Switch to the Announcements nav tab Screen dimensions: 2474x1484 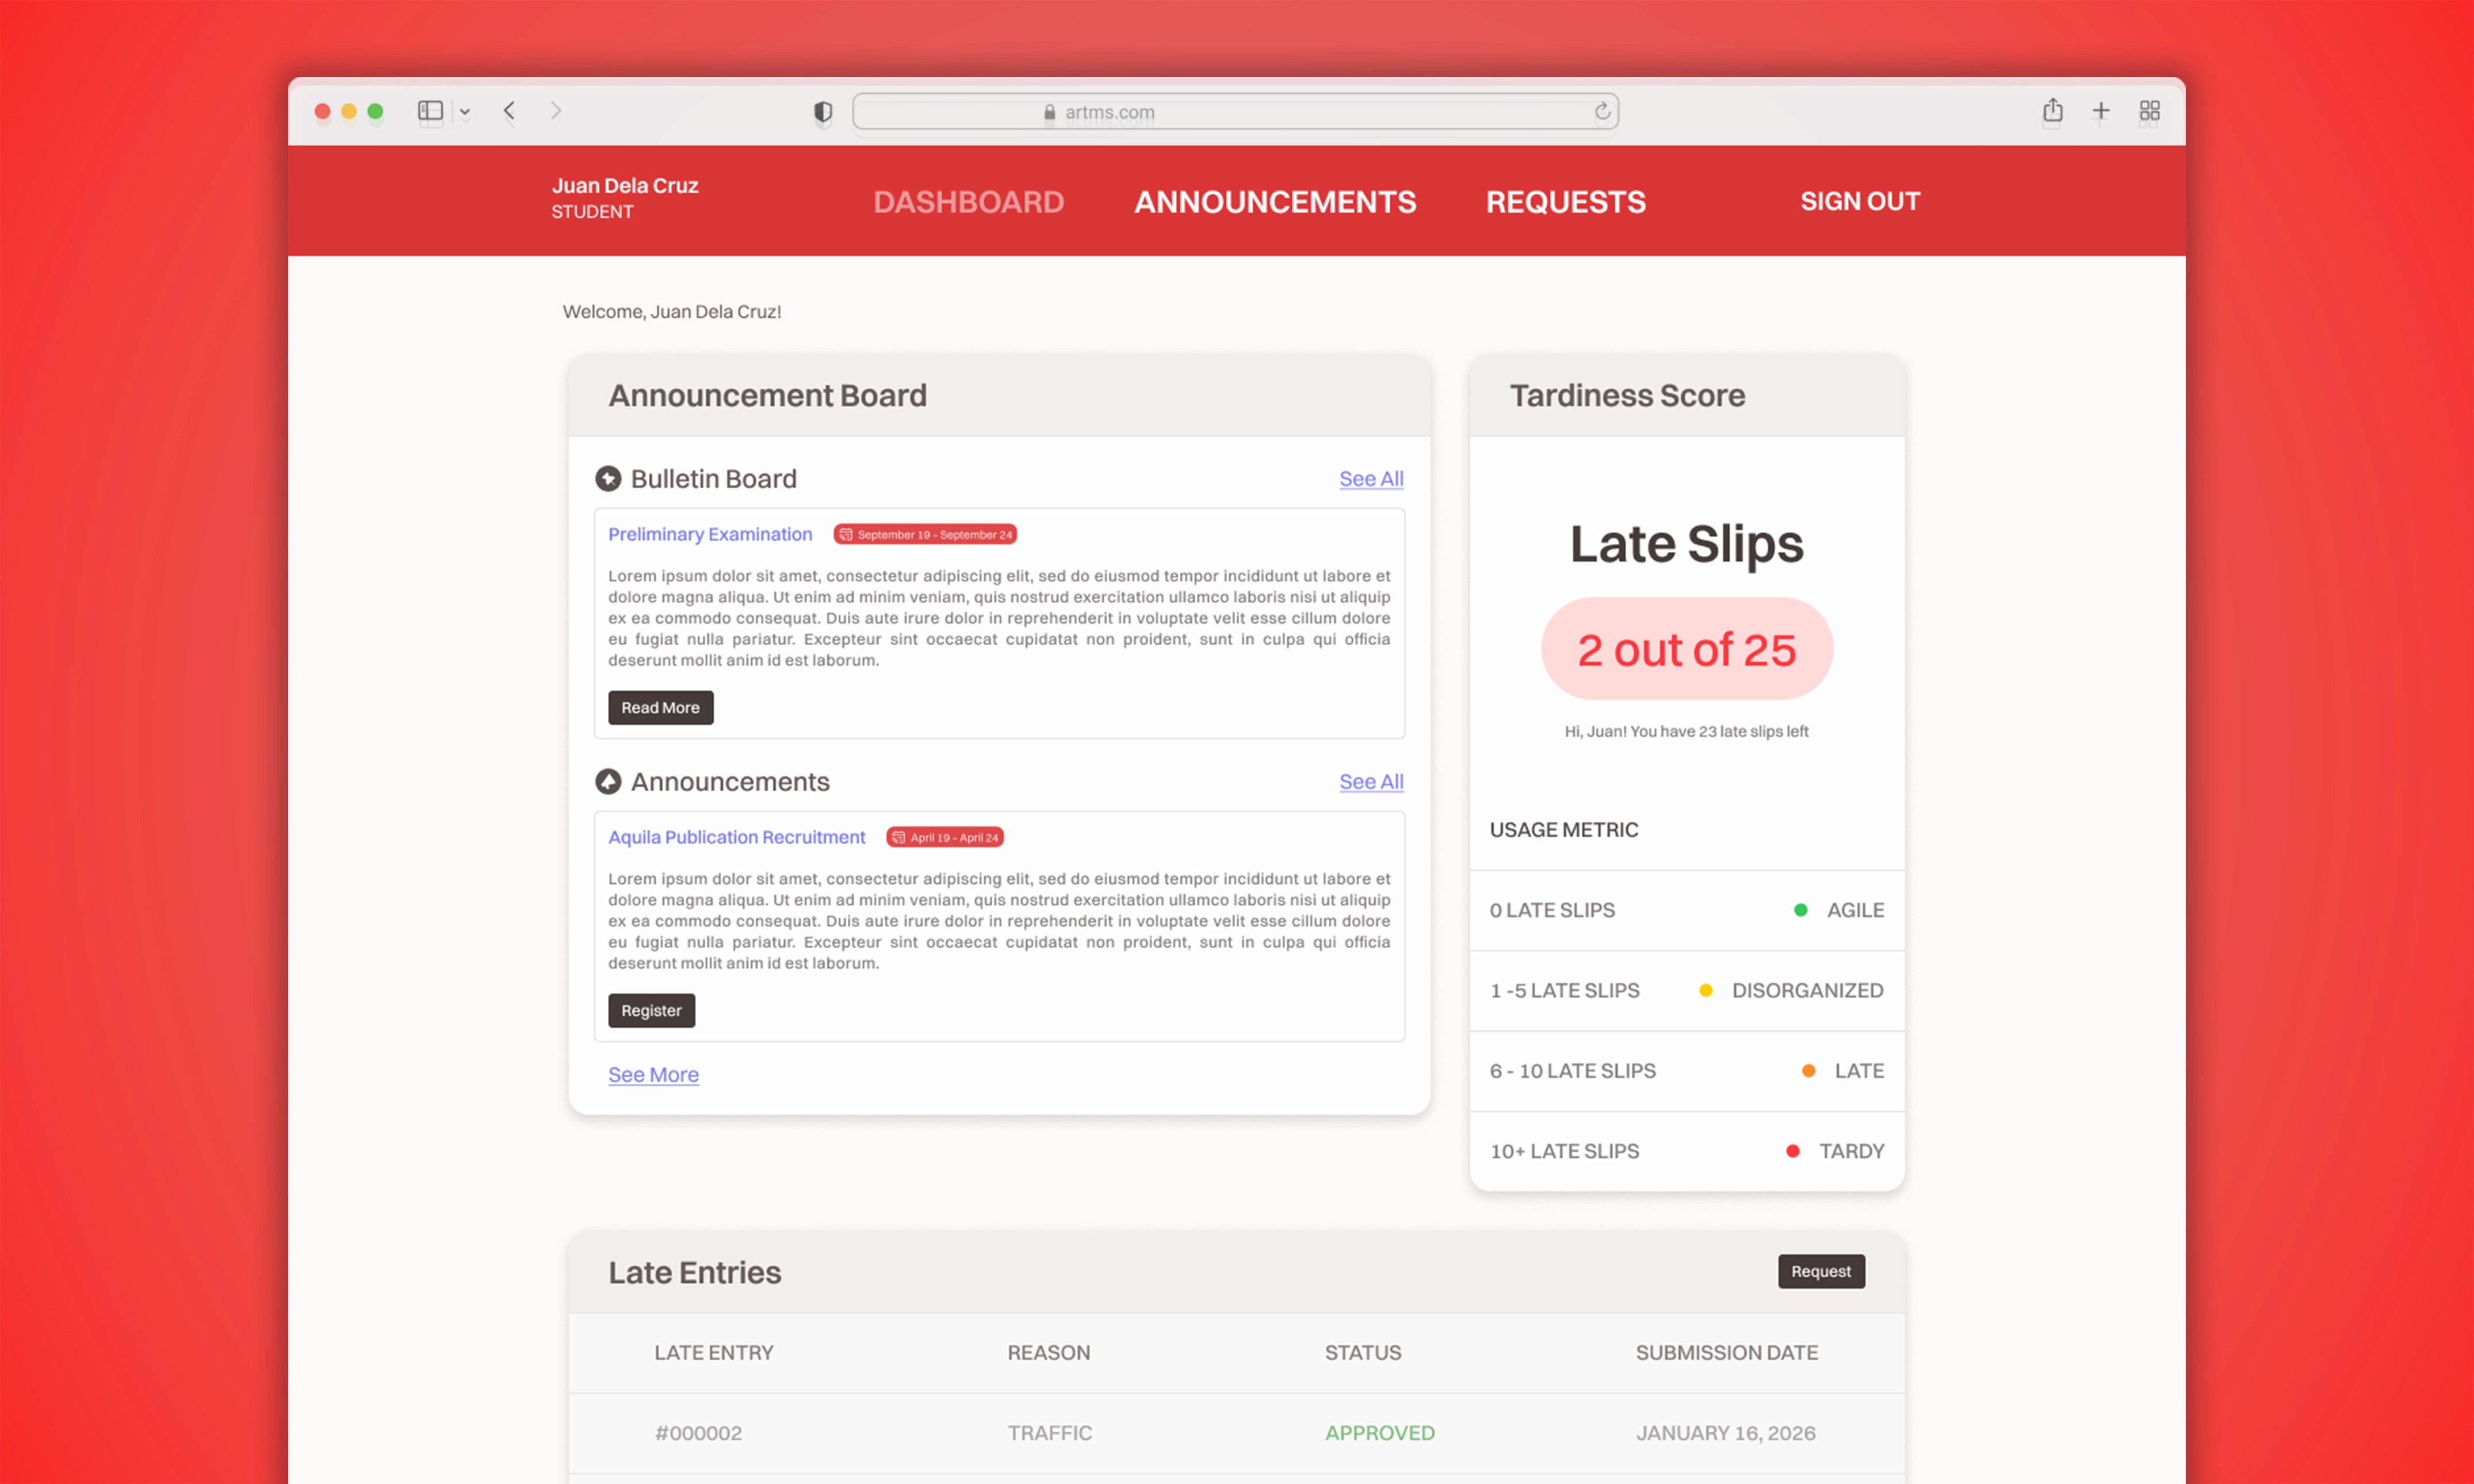pyautogui.click(x=1275, y=202)
